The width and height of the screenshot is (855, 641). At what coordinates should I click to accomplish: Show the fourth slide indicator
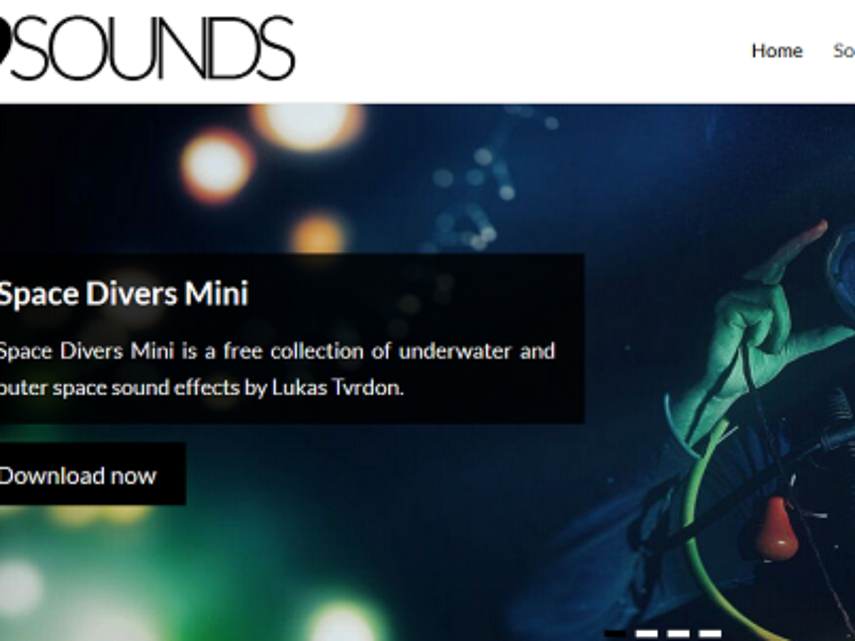[710, 633]
